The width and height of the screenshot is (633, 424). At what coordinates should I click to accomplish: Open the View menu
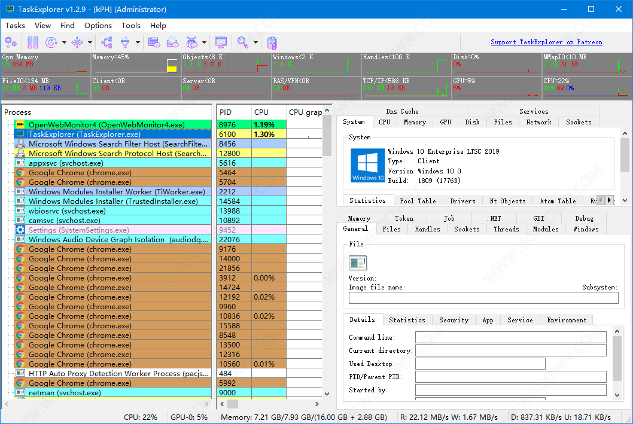42,25
